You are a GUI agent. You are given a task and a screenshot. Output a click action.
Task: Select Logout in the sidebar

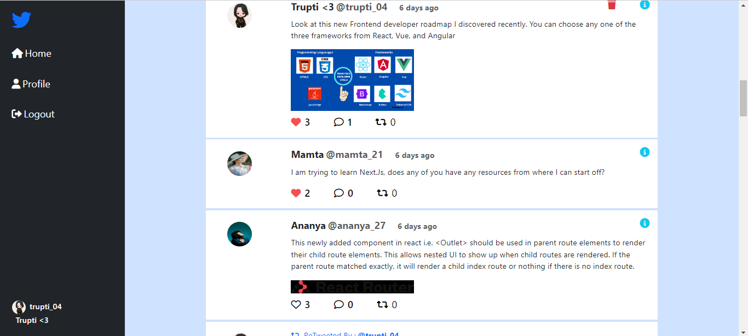pos(33,114)
